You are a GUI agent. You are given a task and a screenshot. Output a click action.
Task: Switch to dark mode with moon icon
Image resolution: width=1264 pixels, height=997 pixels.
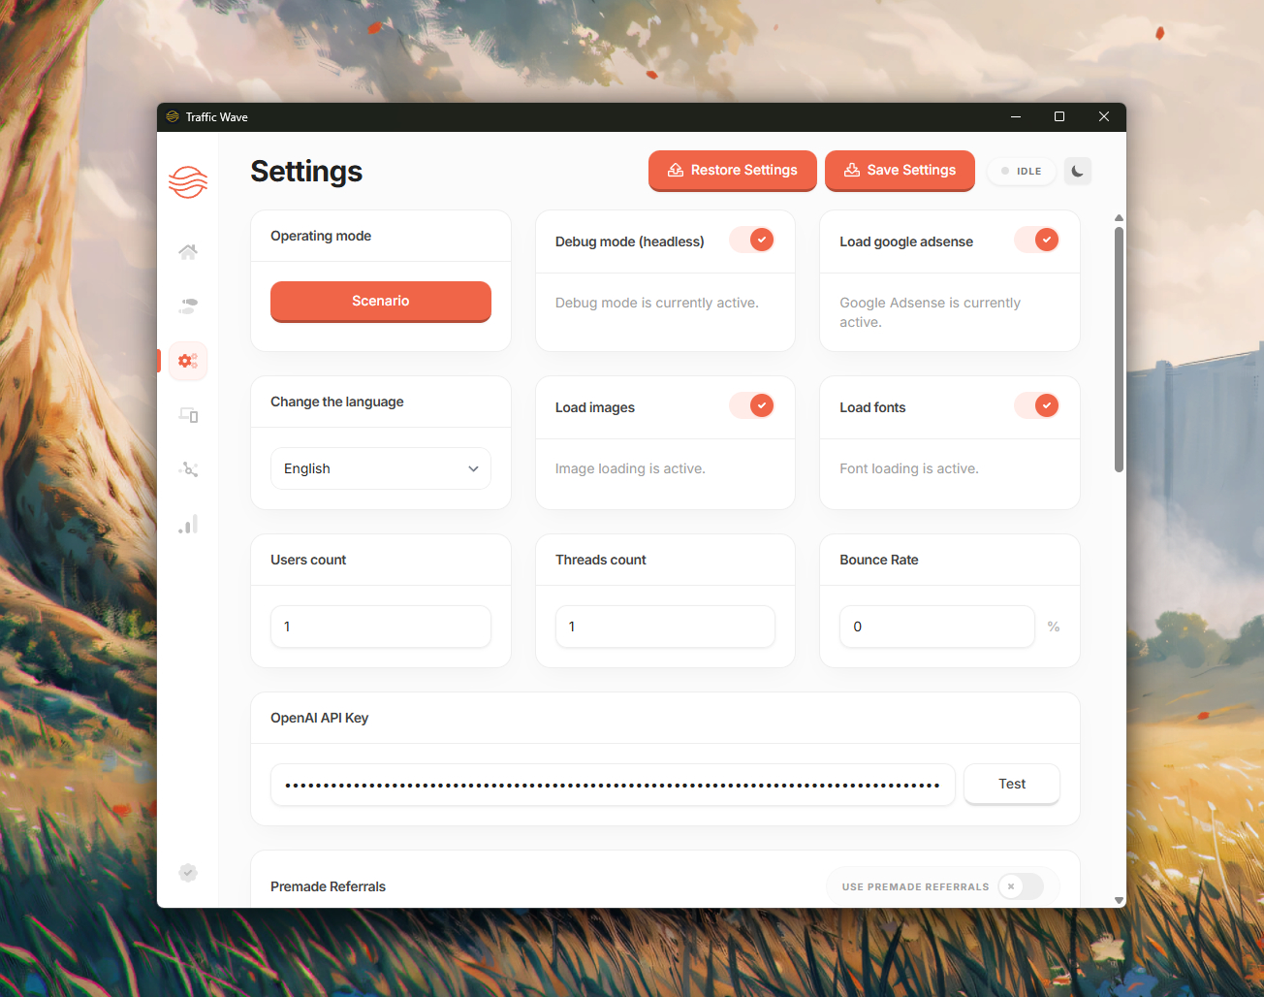pyautogui.click(x=1077, y=172)
